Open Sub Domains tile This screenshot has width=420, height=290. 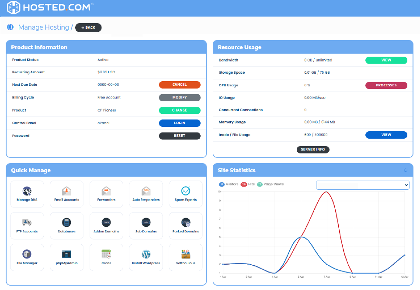pyautogui.click(x=146, y=226)
